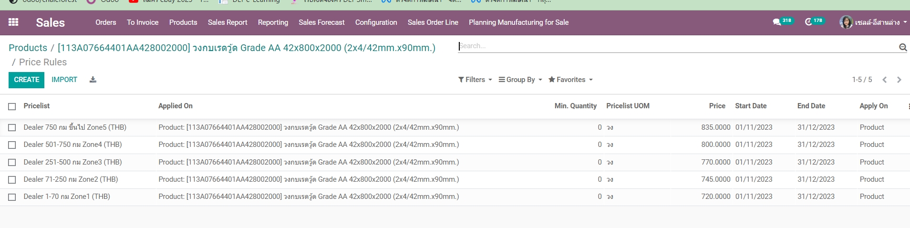Focus the Search input field
910x228 pixels.
click(x=677, y=46)
